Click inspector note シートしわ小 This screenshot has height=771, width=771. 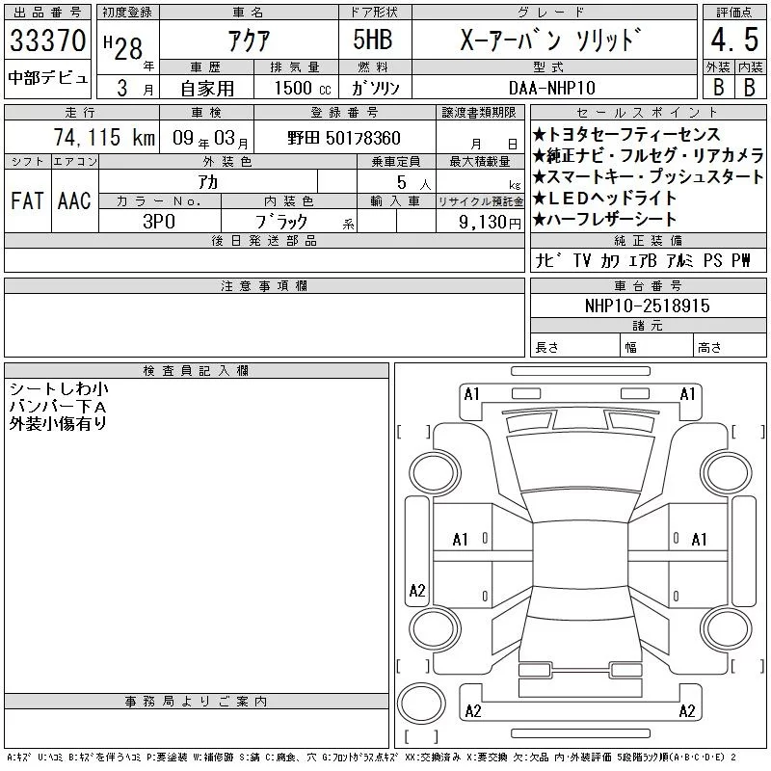59,389
